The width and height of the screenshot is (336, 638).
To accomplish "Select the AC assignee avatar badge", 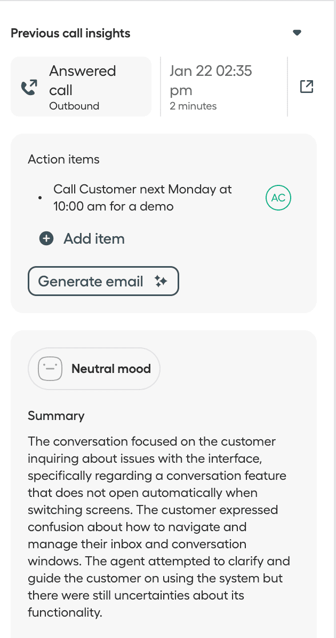I will (x=278, y=197).
